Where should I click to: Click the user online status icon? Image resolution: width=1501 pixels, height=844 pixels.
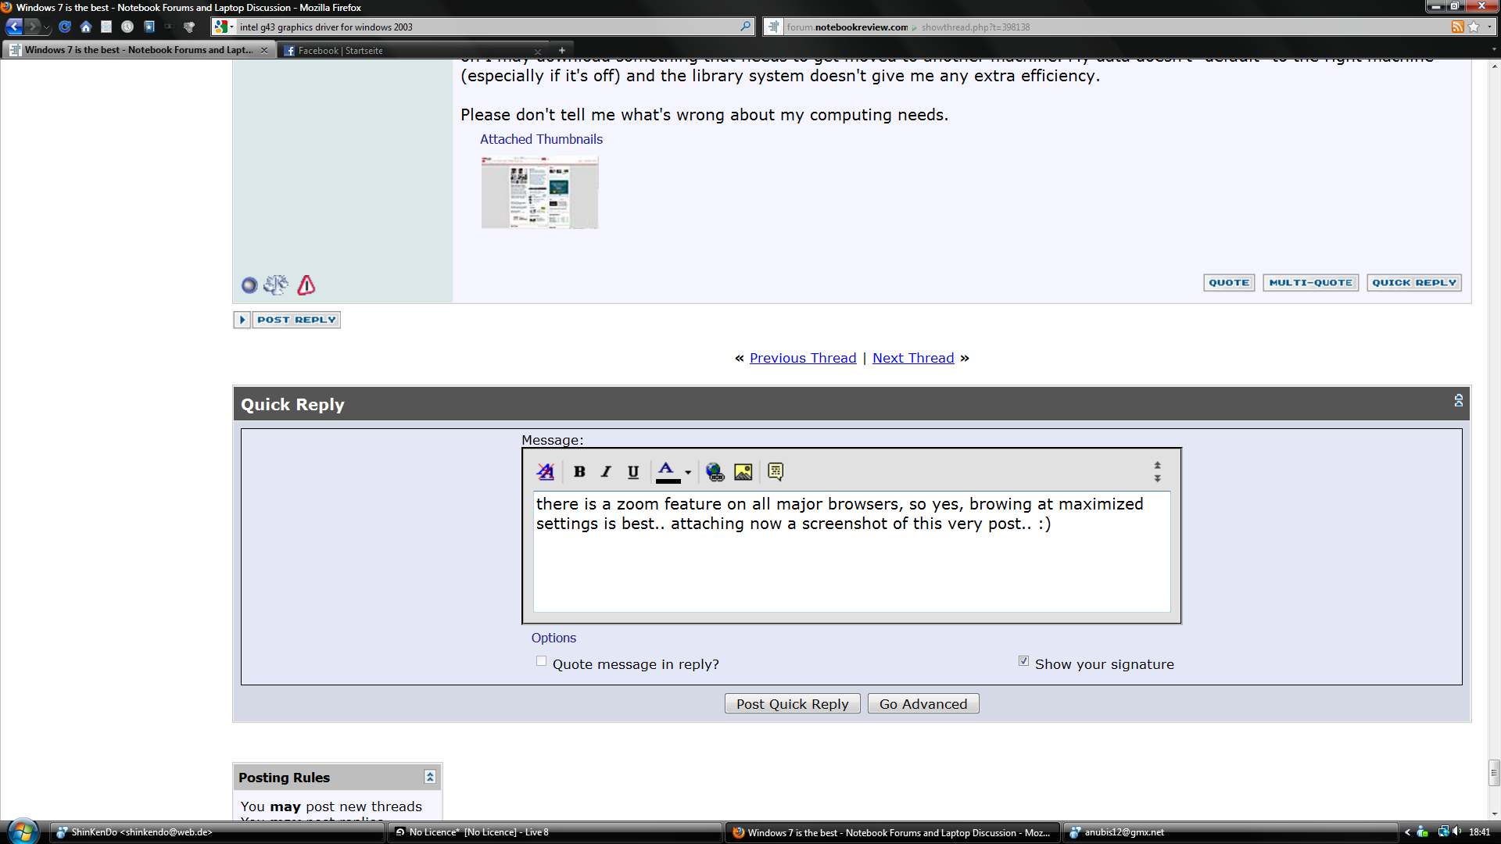pyautogui.click(x=249, y=285)
